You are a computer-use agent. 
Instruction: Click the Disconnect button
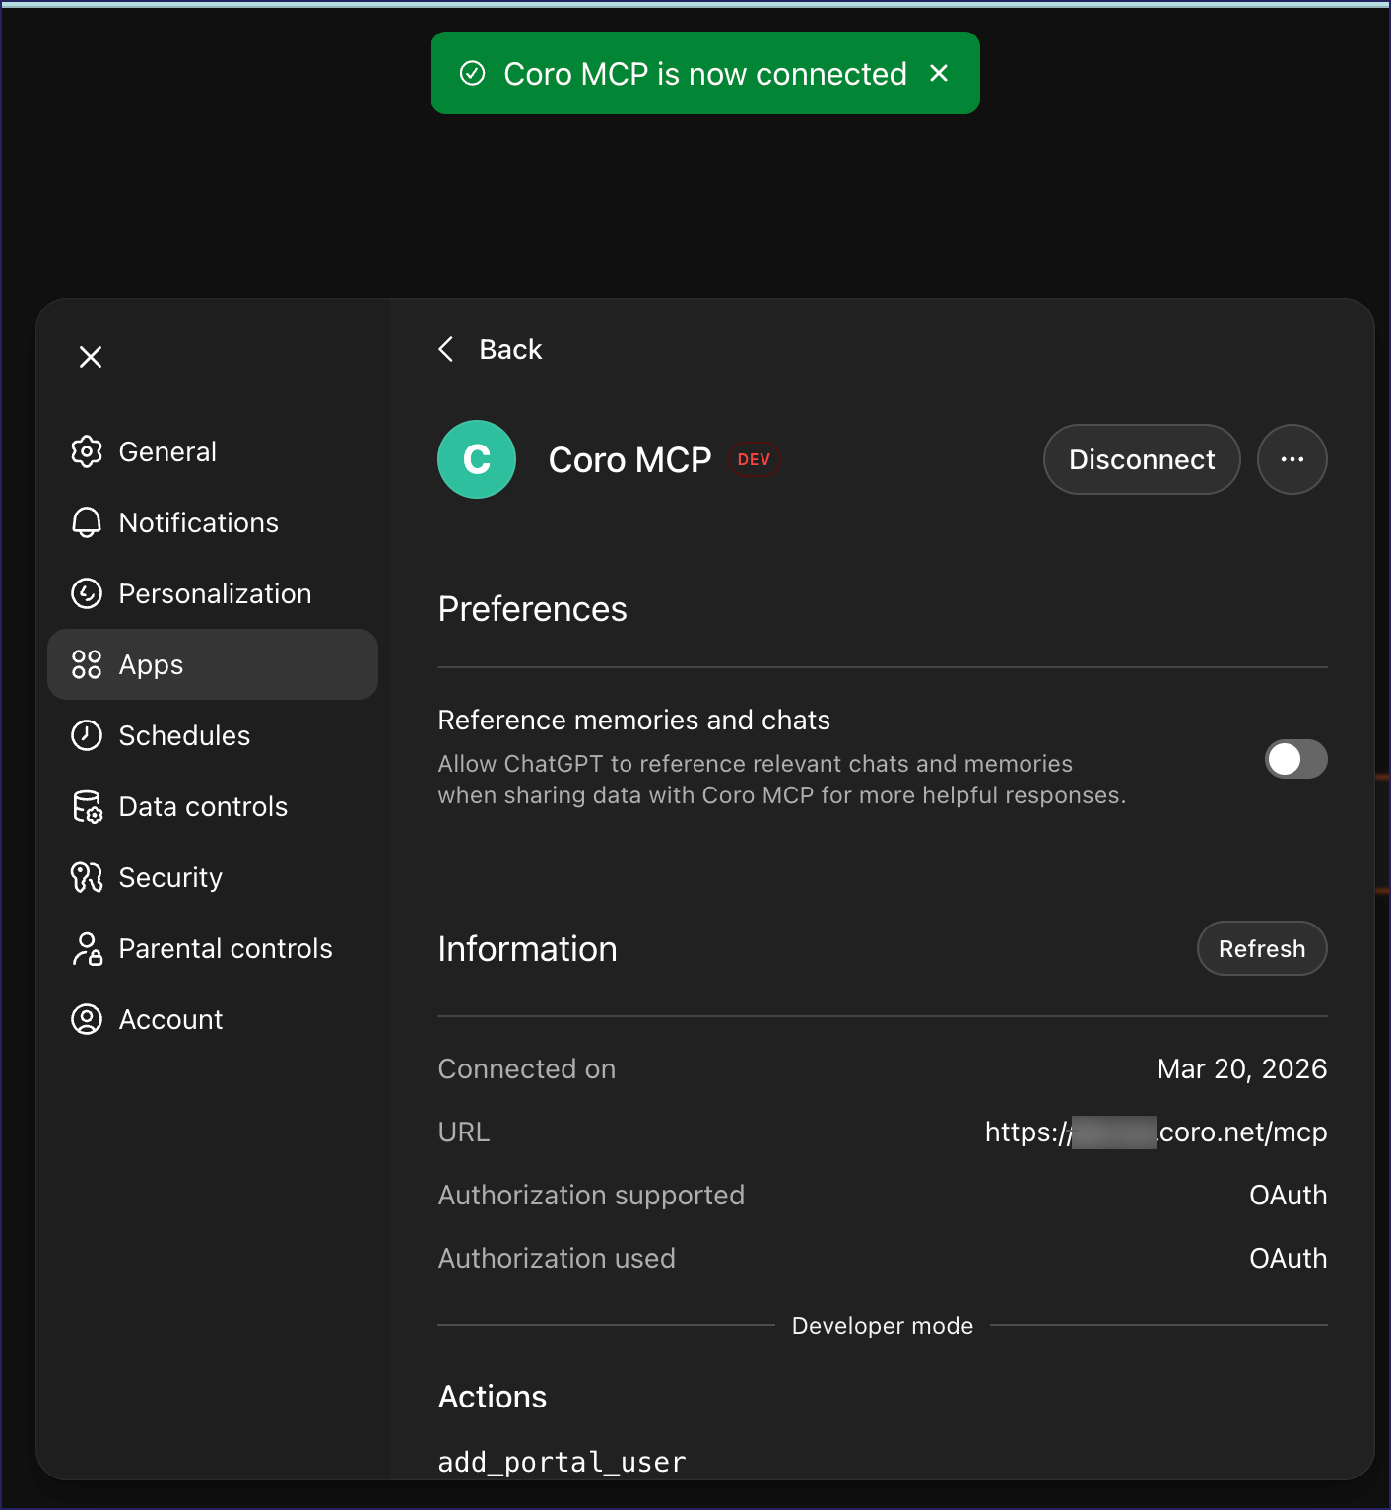pos(1141,459)
